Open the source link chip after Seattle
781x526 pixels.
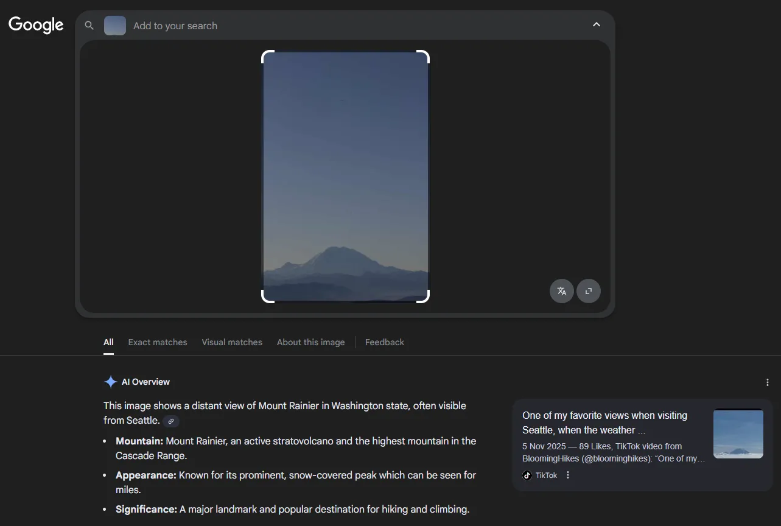coord(171,421)
